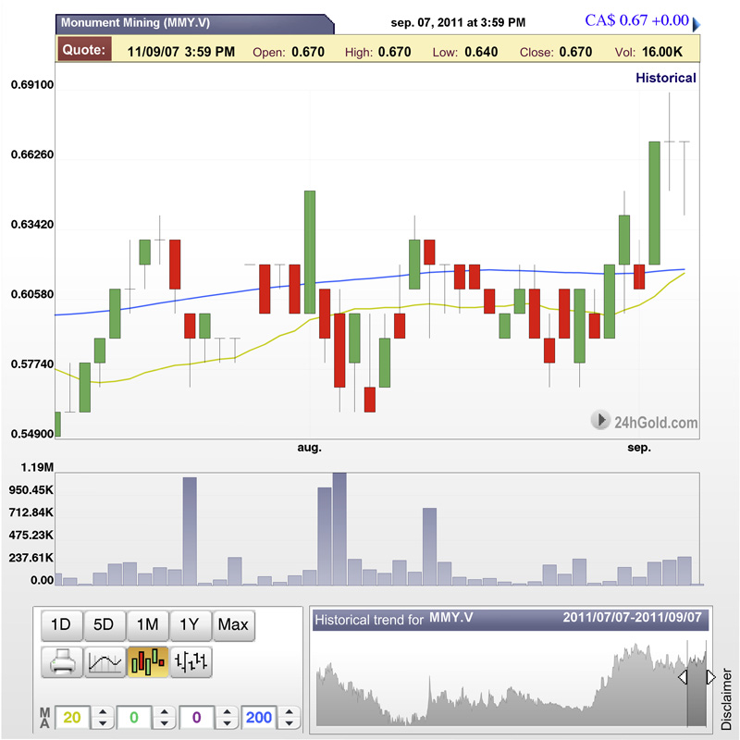Viewport: 740px width, 740px height.
Task: Click the purple MA field showing 0
Action: pos(196,718)
